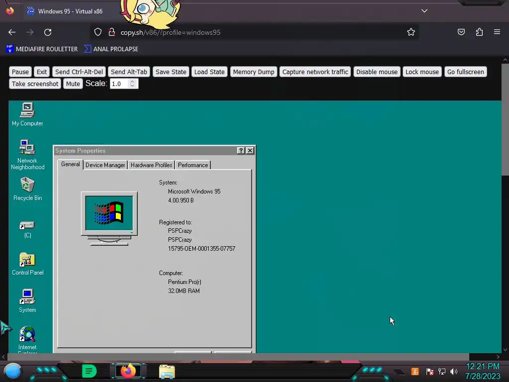509x382 pixels.
Task: Click the network tray icon
Action: 442,371
